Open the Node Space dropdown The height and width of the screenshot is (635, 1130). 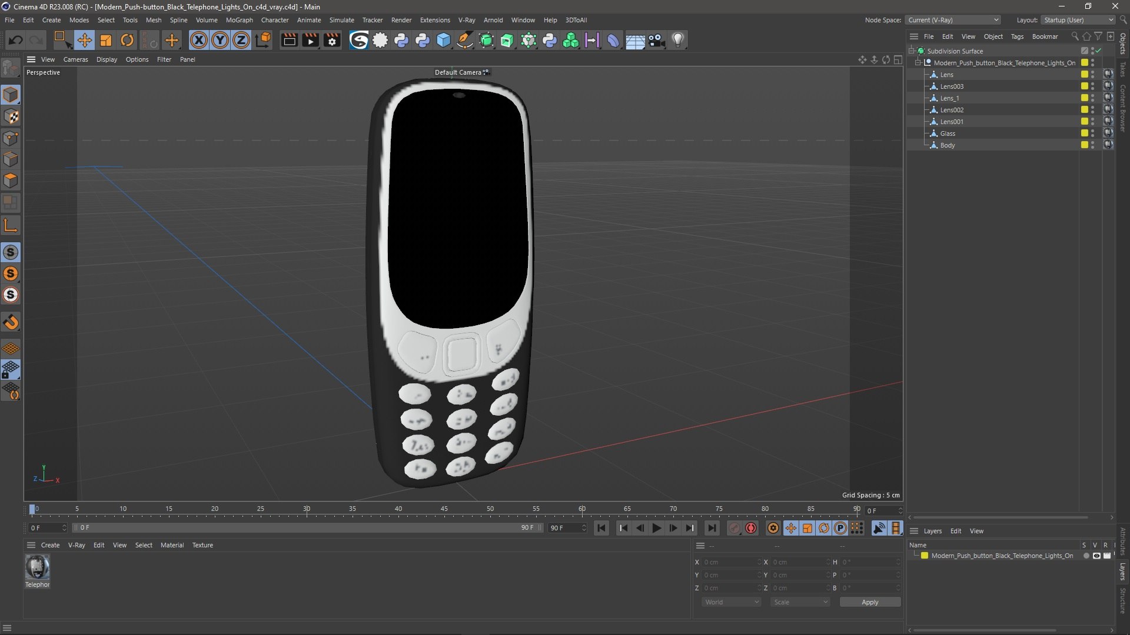[952, 20]
